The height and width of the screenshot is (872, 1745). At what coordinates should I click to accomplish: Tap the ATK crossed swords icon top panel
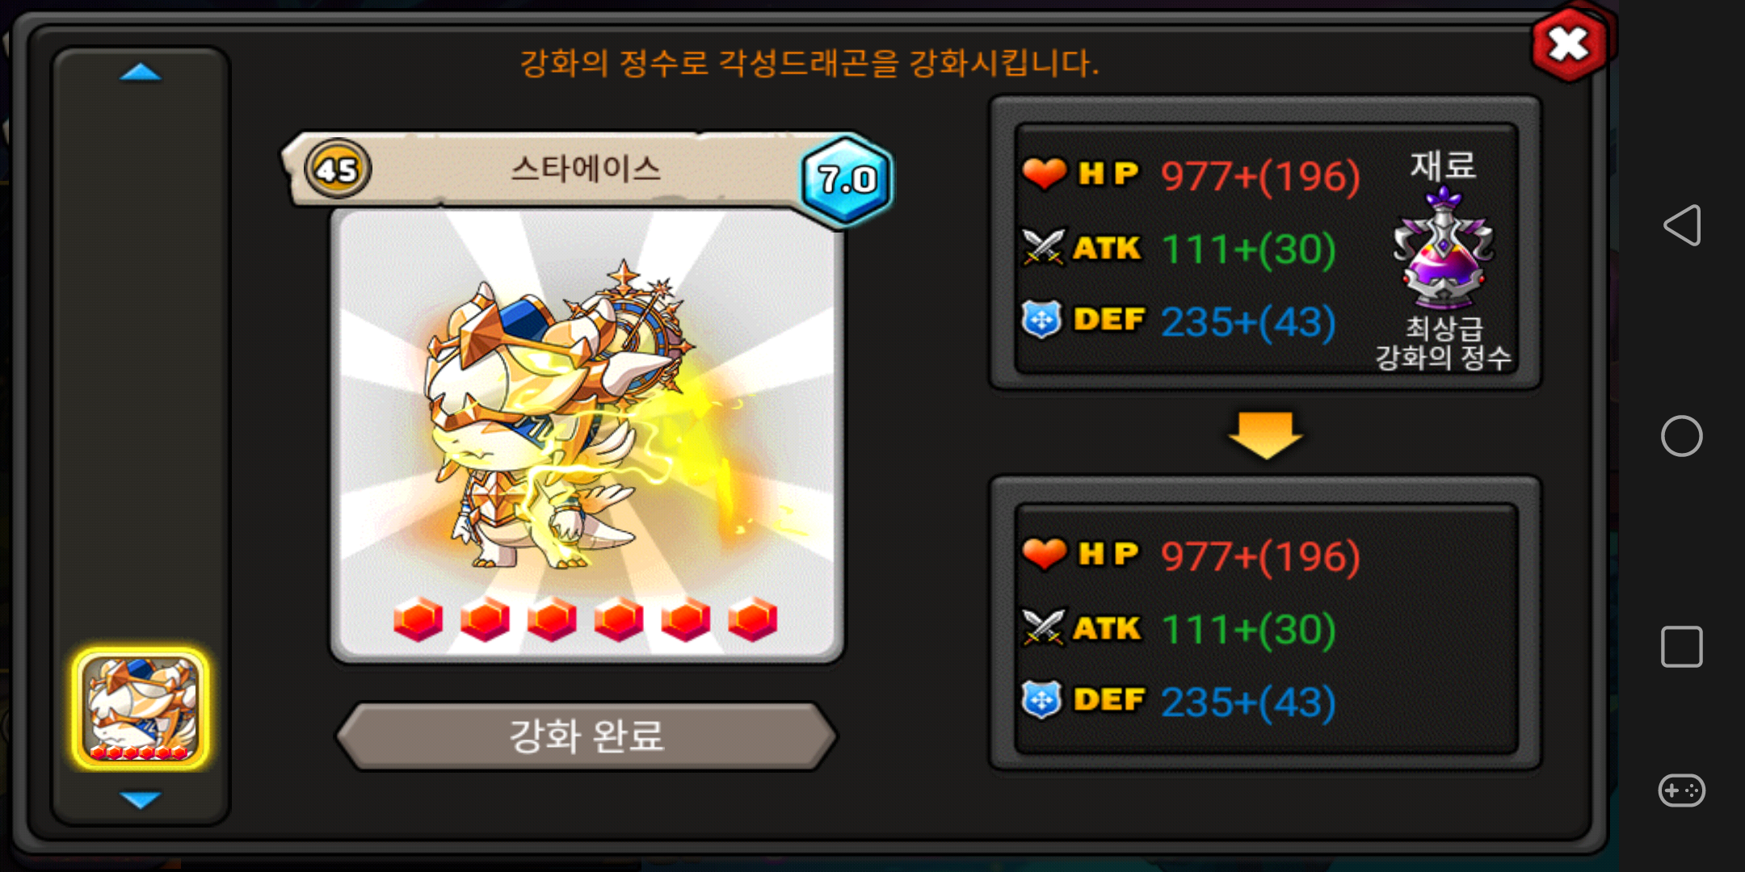click(1044, 247)
